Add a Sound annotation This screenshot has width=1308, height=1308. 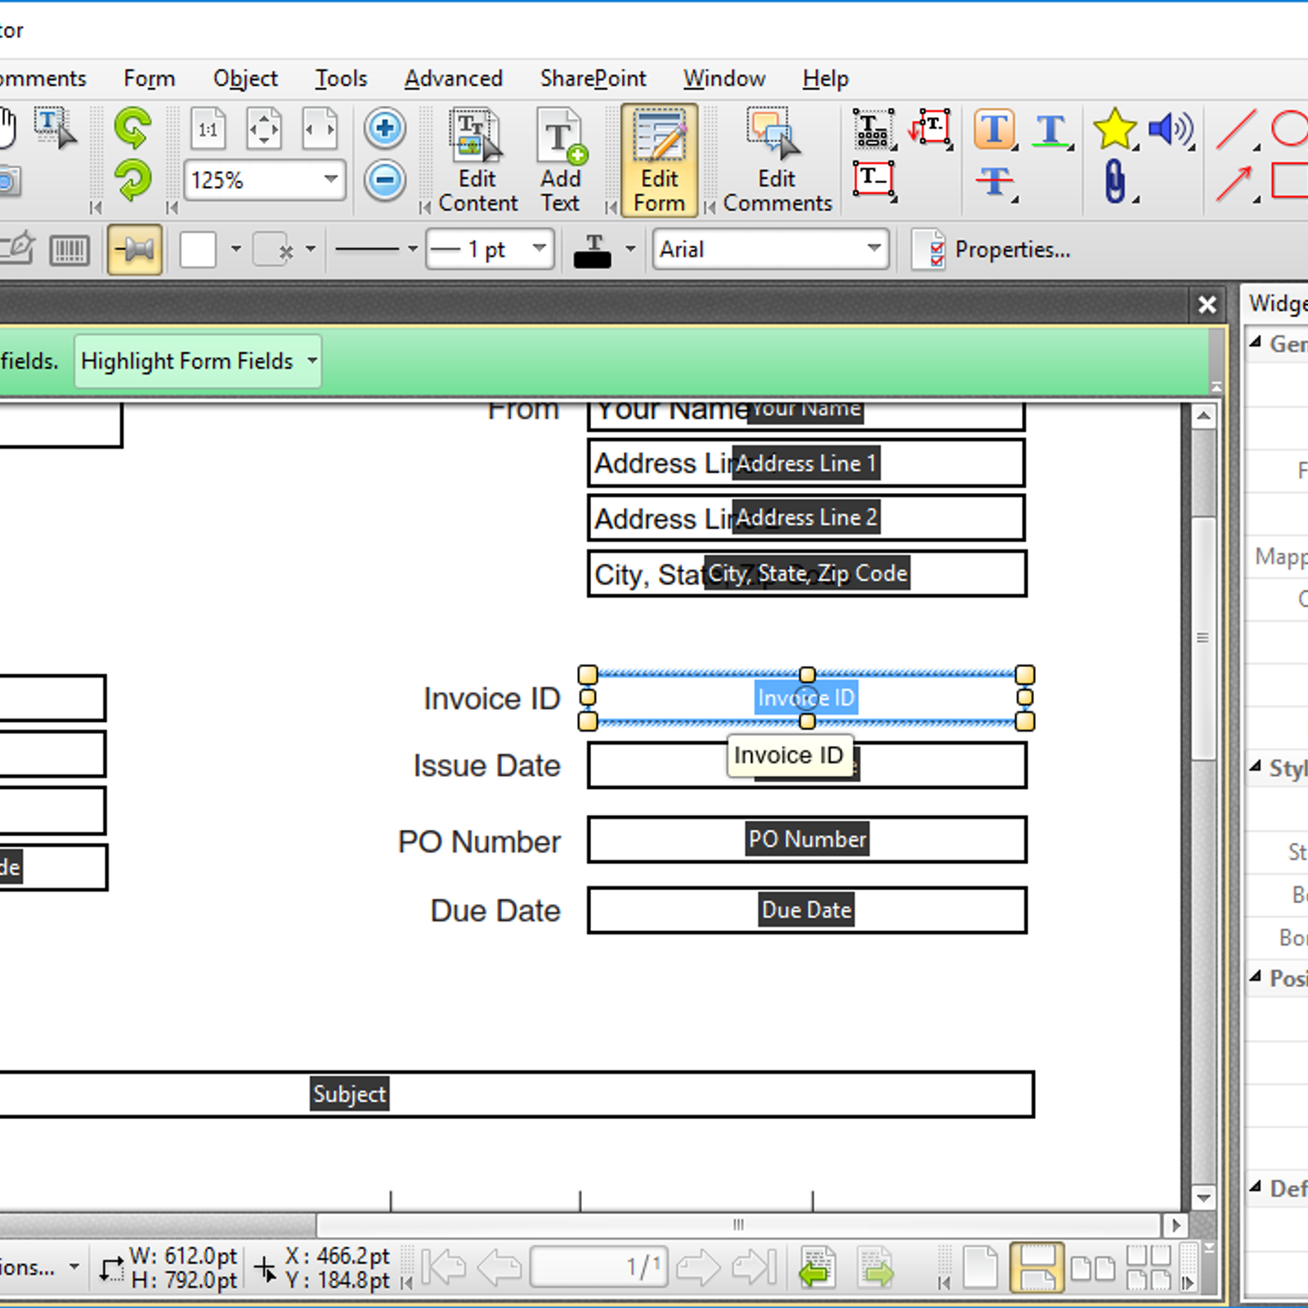pos(1171,128)
